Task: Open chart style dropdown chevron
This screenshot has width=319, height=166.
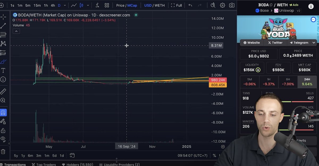Action: pos(88,5)
